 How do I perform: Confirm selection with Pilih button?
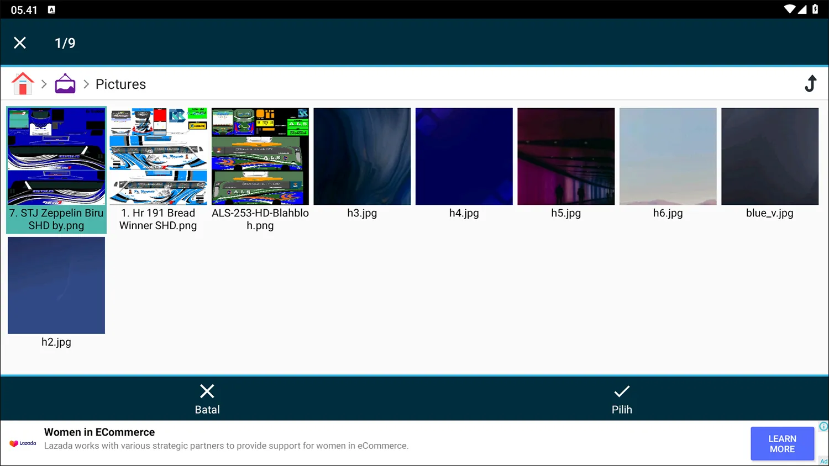622,399
